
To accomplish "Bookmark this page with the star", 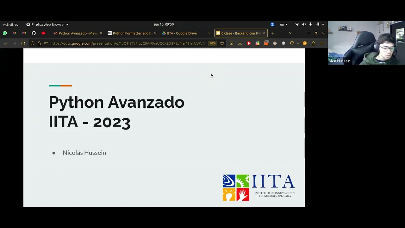I will (222, 43).
